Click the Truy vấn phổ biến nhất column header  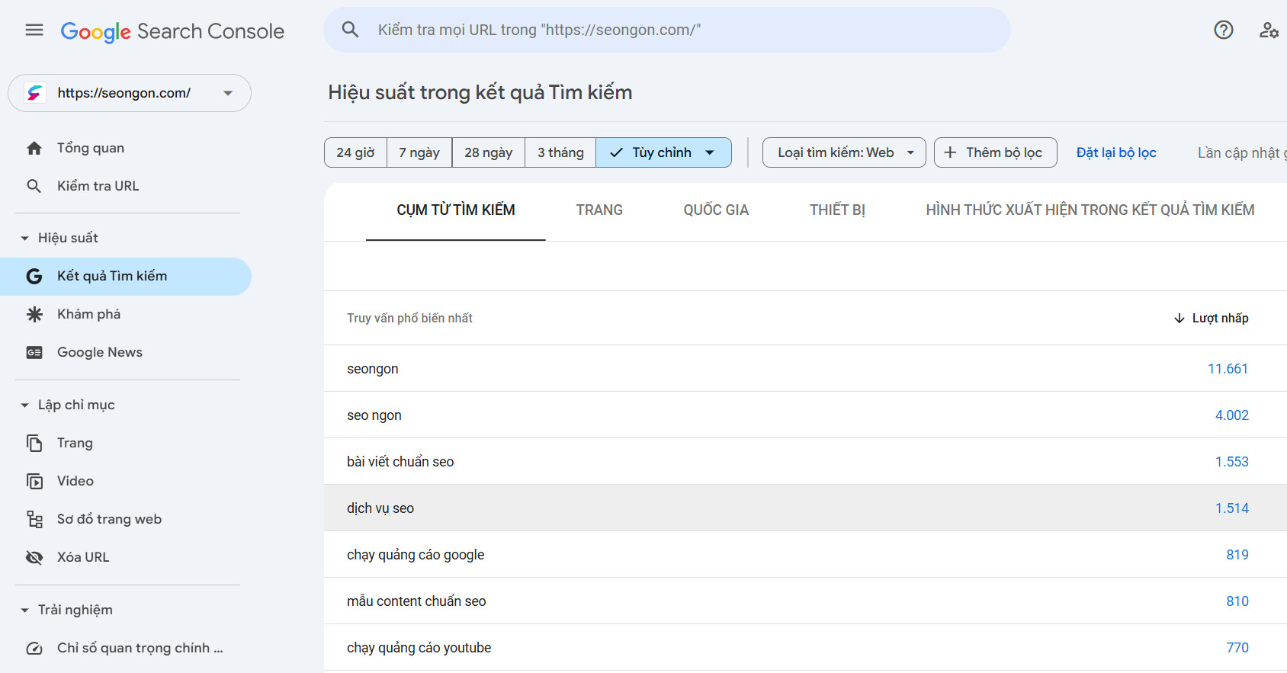(409, 318)
